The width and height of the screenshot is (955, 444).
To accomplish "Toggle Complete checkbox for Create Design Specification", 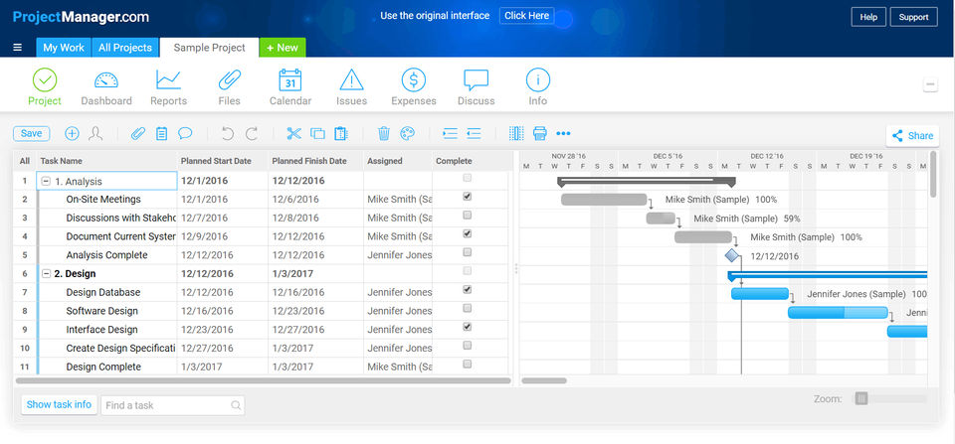I will point(468,345).
